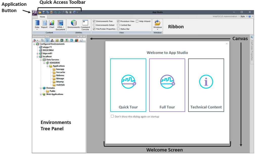This screenshot has width=255, height=154.
Task: Open the Environments utility
Action: tap(74, 24)
